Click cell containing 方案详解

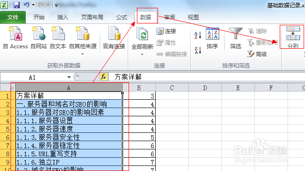(x=69, y=96)
